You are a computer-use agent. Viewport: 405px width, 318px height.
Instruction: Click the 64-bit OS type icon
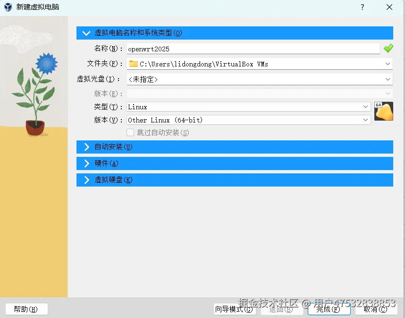pos(384,111)
